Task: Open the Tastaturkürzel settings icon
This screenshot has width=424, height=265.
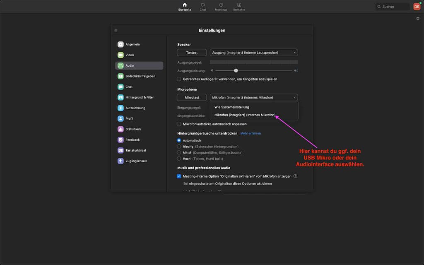Action: [x=120, y=150]
